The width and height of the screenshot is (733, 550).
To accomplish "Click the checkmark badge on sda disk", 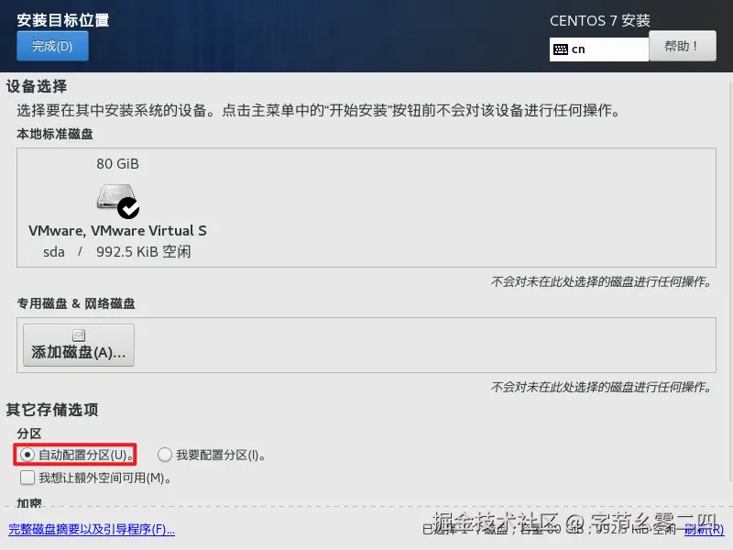I will coord(128,208).
